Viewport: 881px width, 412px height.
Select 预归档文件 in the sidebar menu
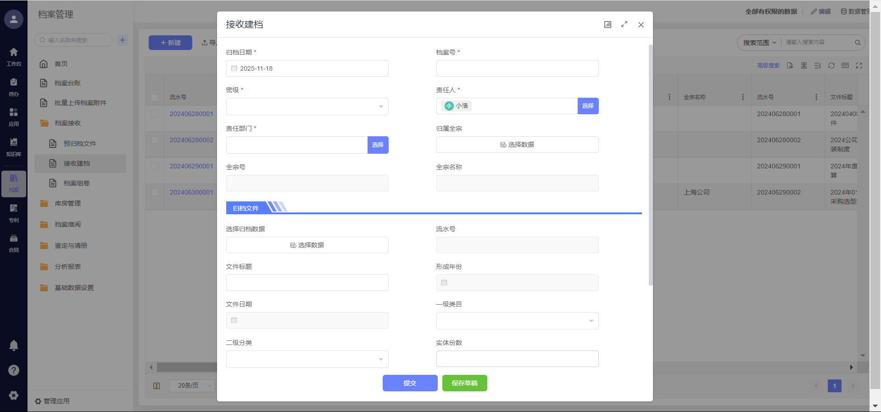80,144
